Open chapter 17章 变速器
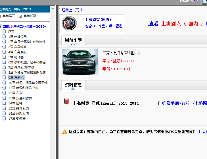The height and width of the screenshot is (159, 207). click(x=17, y=119)
